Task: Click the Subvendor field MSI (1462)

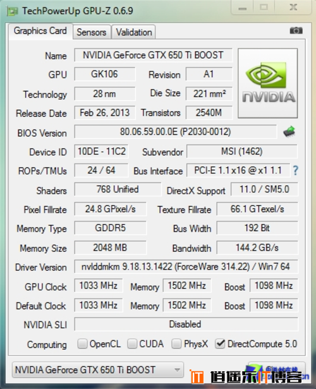Action: [x=242, y=152]
